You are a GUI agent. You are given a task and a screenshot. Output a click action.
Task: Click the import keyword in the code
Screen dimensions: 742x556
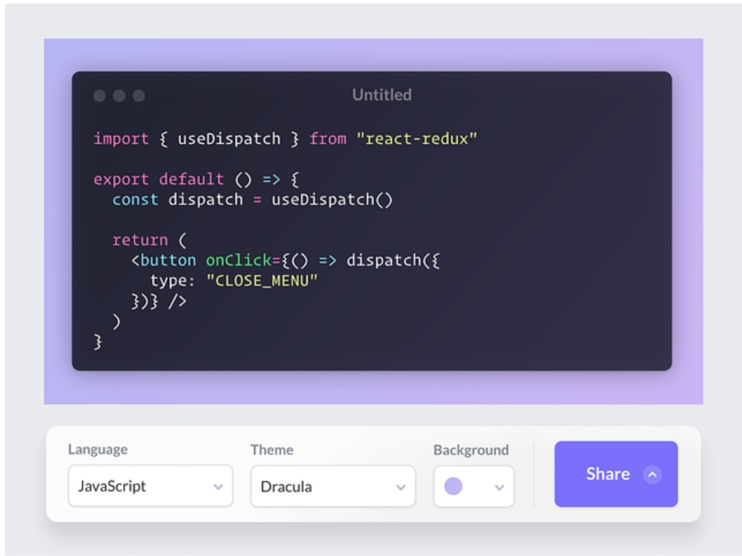point(121,139)
